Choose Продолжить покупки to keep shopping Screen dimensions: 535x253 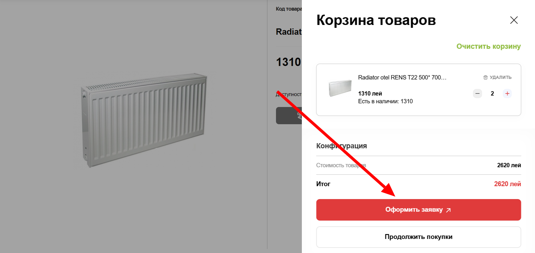[419, 237]
